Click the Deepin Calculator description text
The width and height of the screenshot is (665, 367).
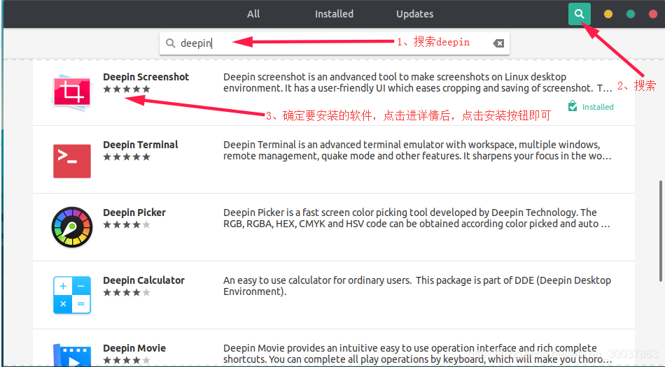[417, 286]
